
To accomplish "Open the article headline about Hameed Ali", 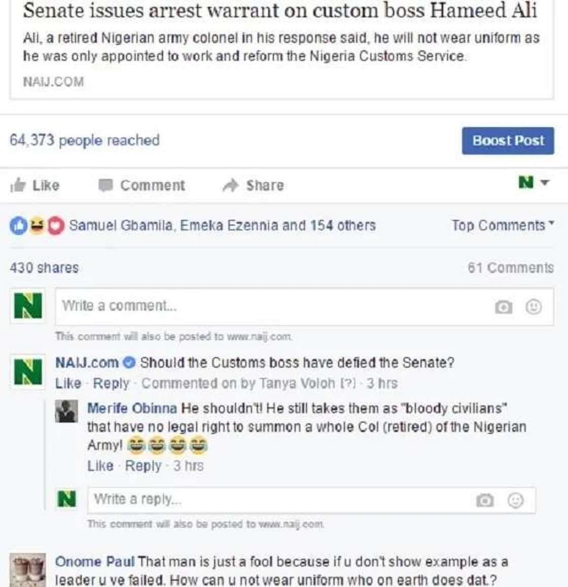I will (x=280, y=11).
